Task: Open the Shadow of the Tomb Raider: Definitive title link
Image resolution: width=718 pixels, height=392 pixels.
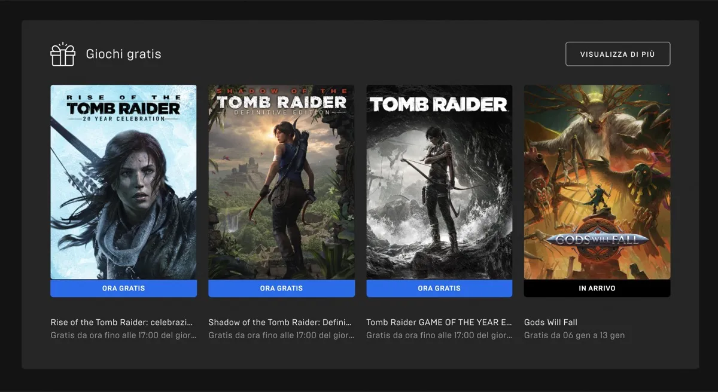Action: [x=279, y=321]
